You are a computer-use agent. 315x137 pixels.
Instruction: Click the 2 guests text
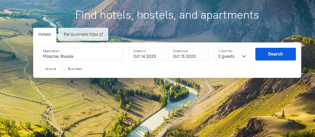coord(227,56)
